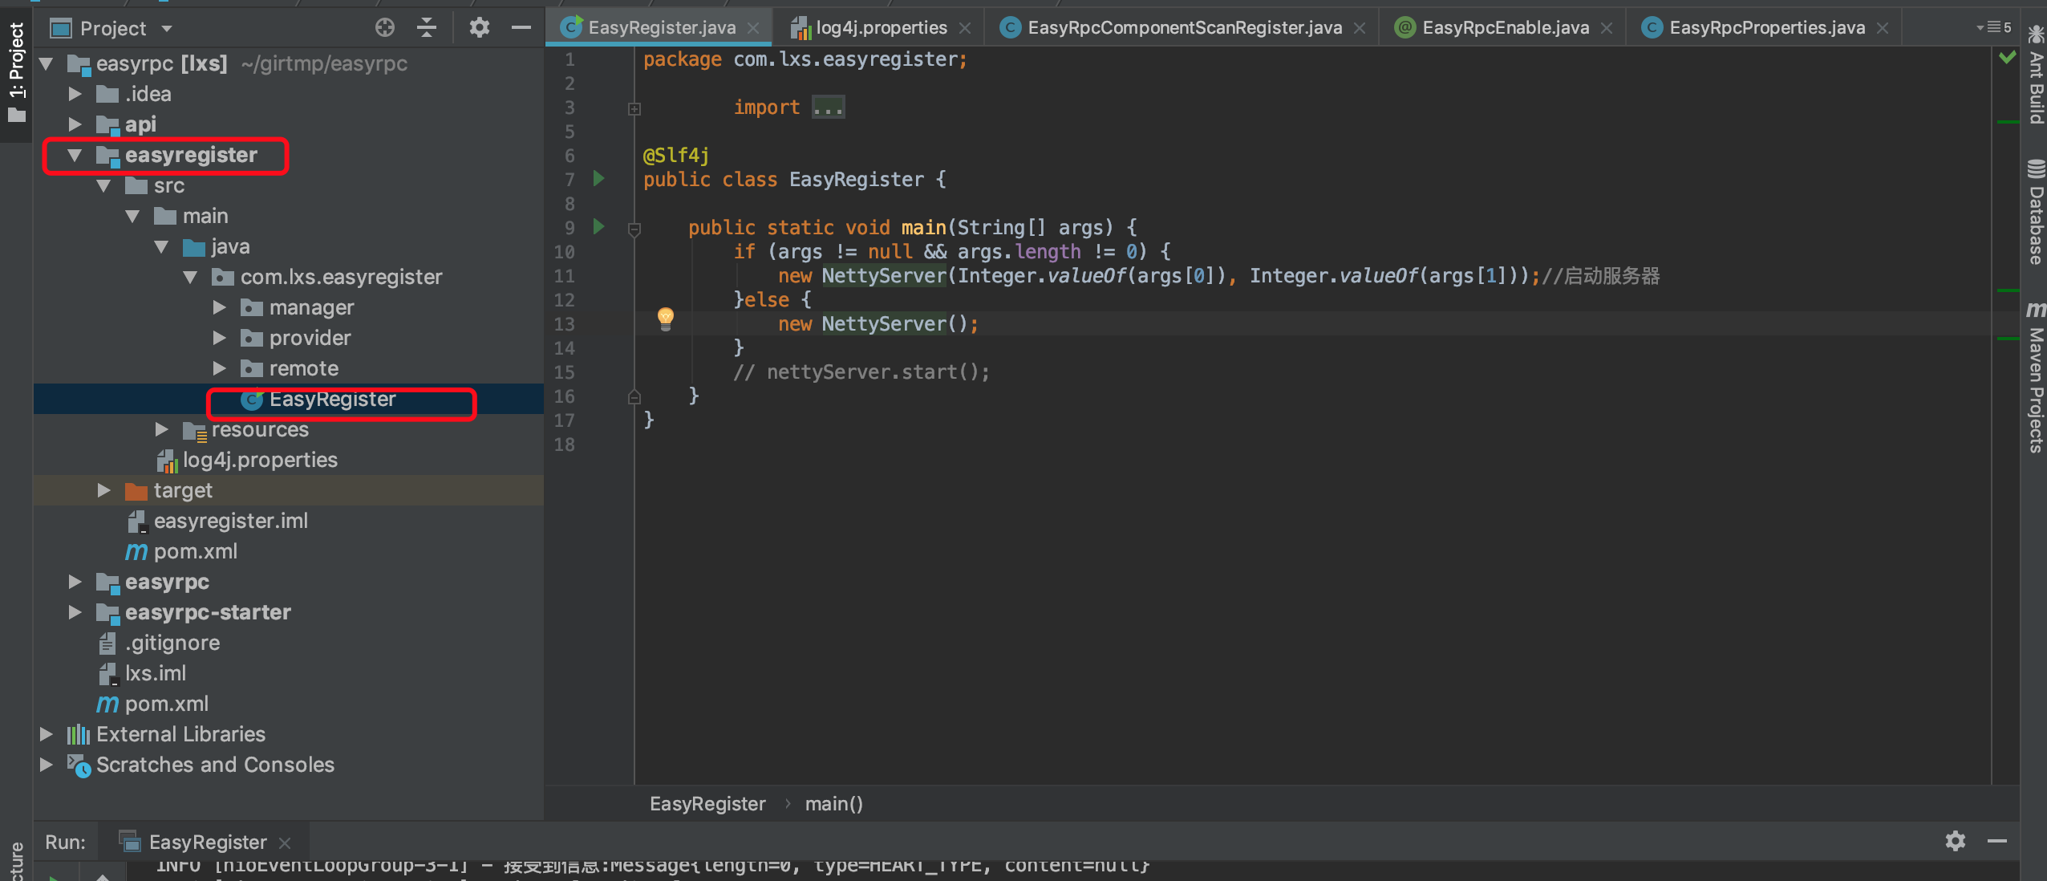Toggle the 1: Project tool window button
The width and height of the screenshot is (2047, 881).
pos(16,72)
